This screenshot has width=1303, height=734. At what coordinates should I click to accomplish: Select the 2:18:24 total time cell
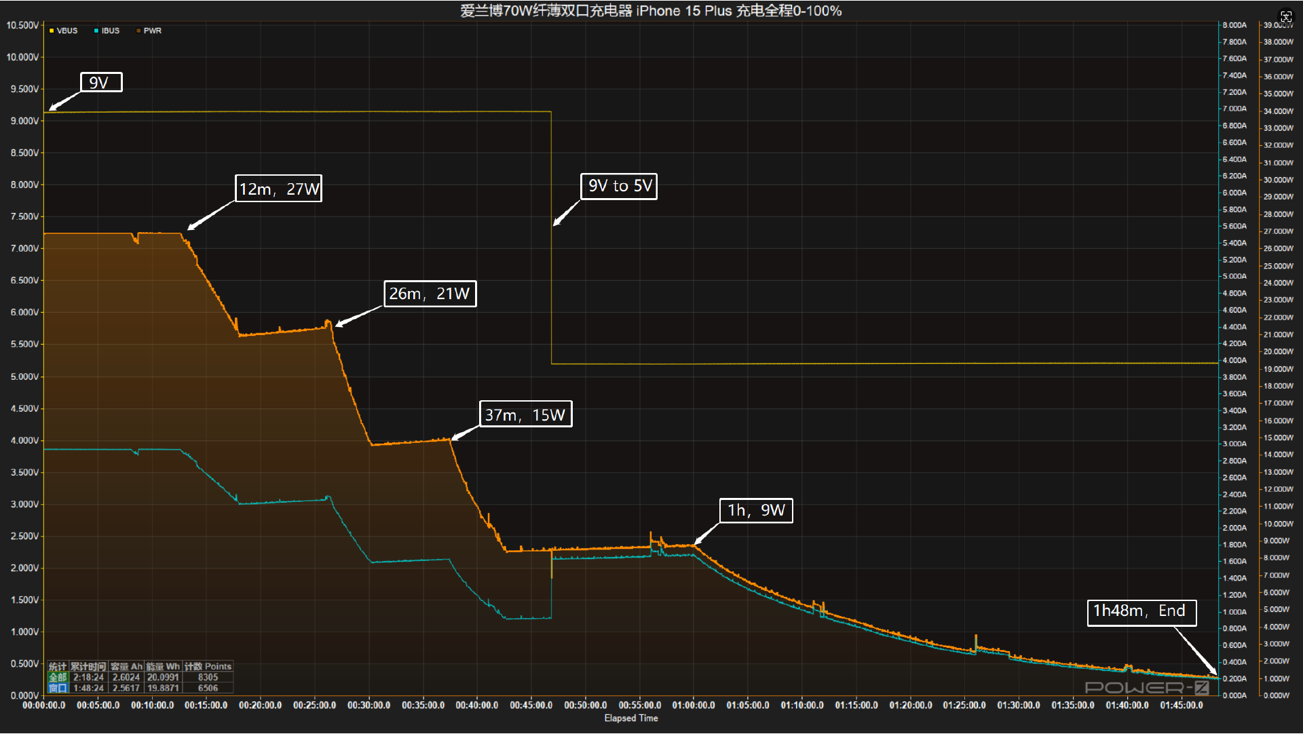pos(88,677)
